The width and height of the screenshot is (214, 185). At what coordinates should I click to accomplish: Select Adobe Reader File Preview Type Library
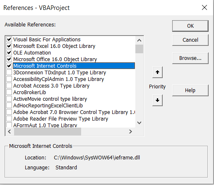click(60, 119)
